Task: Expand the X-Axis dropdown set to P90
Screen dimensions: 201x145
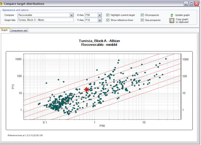Action: click(99, 15)
